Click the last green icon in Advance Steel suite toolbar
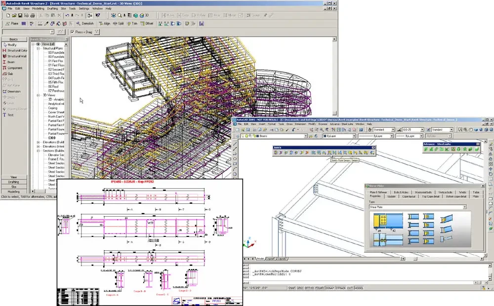This screenshot has height=306, width=494. click(477, 149)
